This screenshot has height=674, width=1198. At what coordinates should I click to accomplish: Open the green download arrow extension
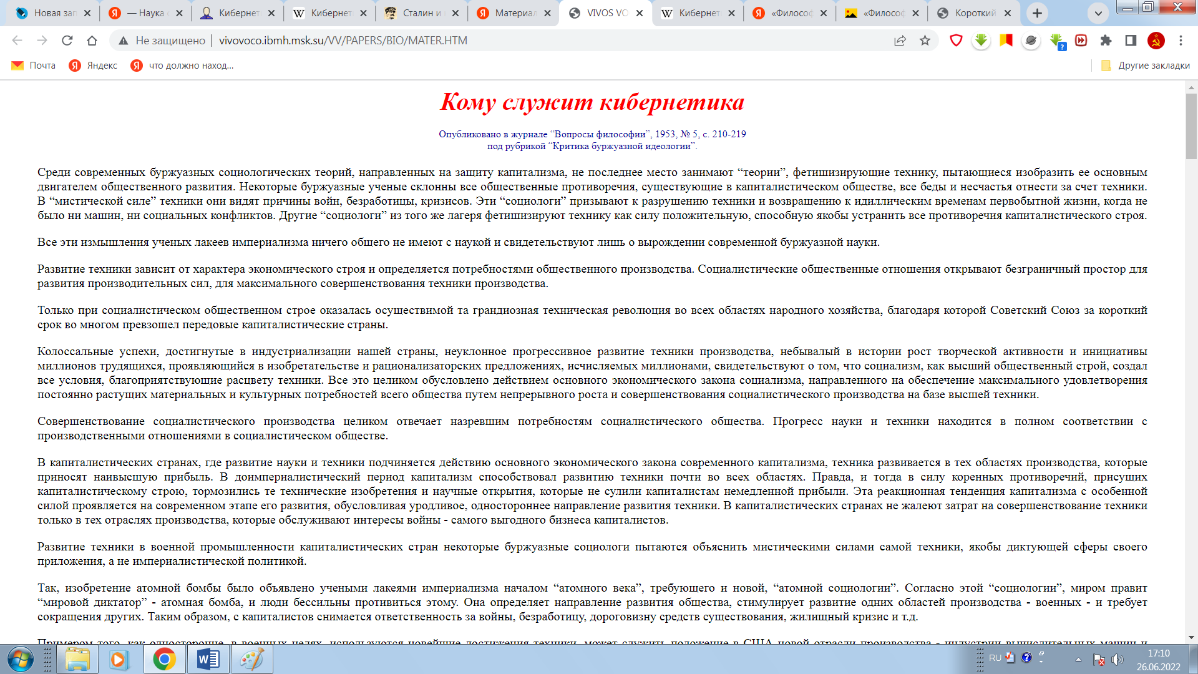tap(981, 41)
